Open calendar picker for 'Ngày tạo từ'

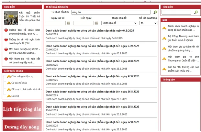(x=68, y=23)
